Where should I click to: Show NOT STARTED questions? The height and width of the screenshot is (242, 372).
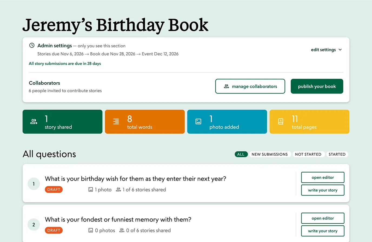[x=308, y=154]
